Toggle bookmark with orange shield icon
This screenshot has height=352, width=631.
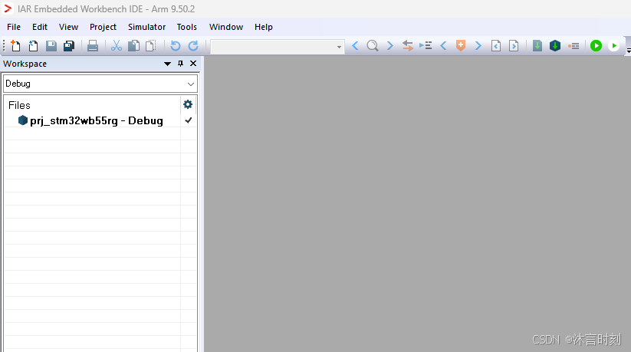(x=461, y=46)
